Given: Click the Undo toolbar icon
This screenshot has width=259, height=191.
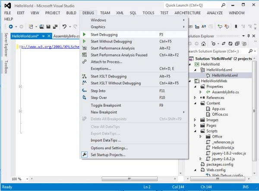Looking at the screenshot, I should coord(64,27).
